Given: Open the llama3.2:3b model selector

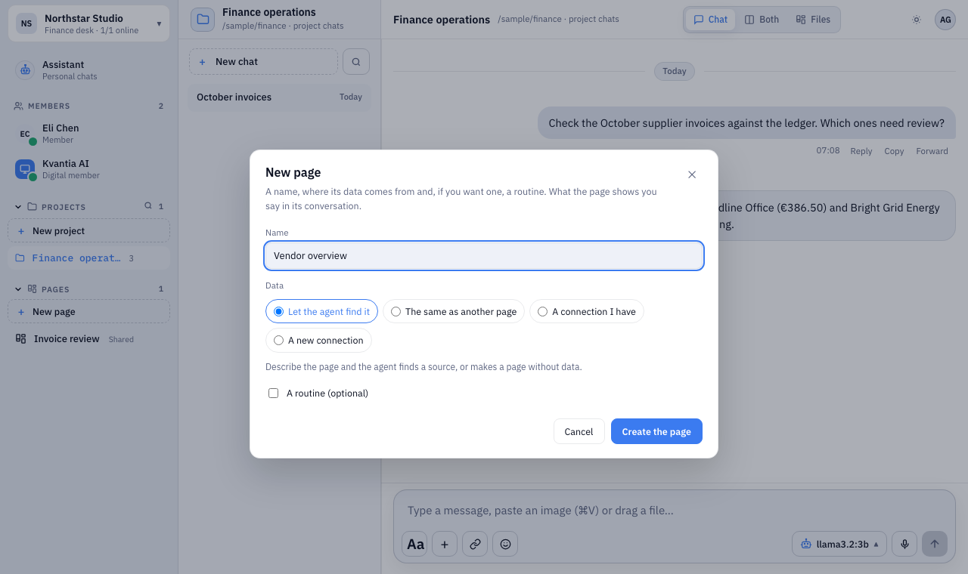Looking at the screenshot, I should click(839, 544).
